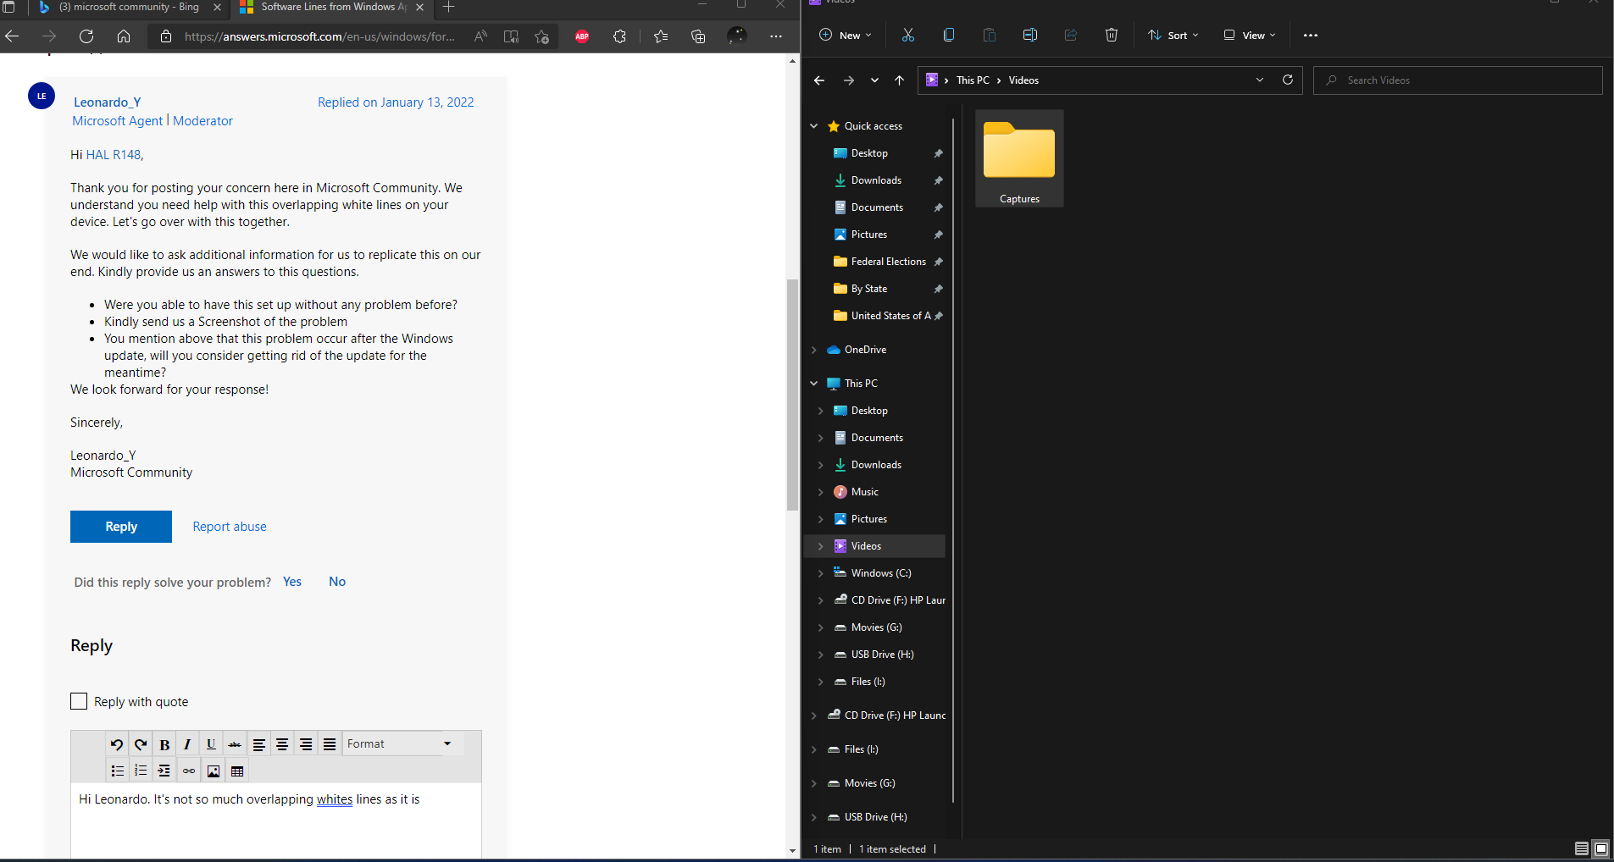Select the Captures folder thumbnail
Image resolution: width=1614 pixels, height=862 pixels.
[1019, 159]
